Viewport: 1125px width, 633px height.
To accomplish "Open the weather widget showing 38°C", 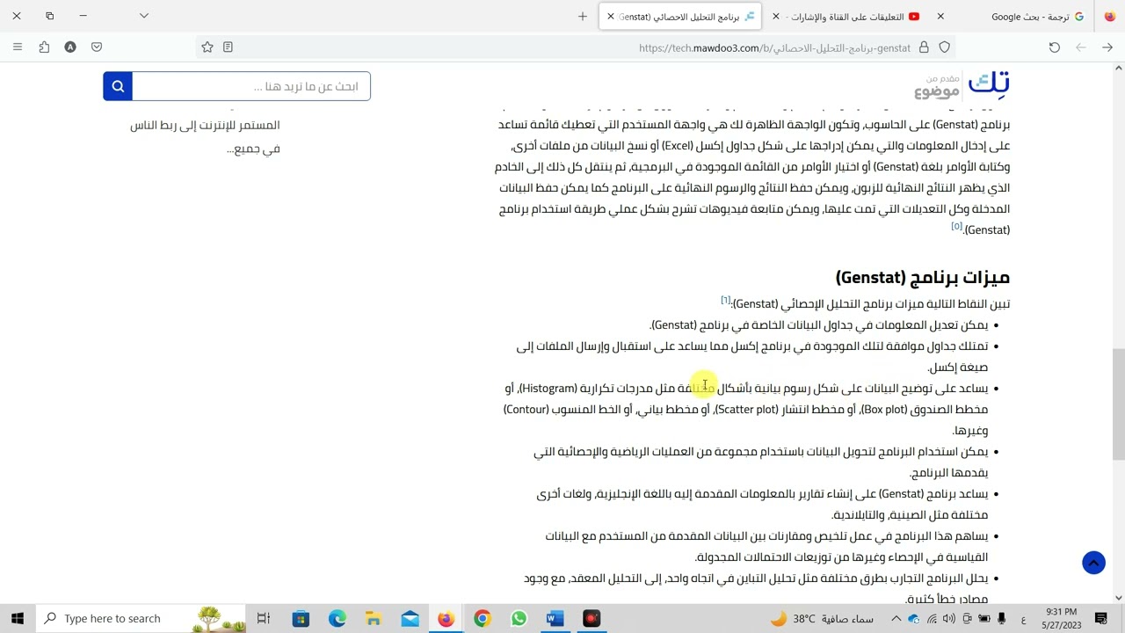I will coord(823,619).
